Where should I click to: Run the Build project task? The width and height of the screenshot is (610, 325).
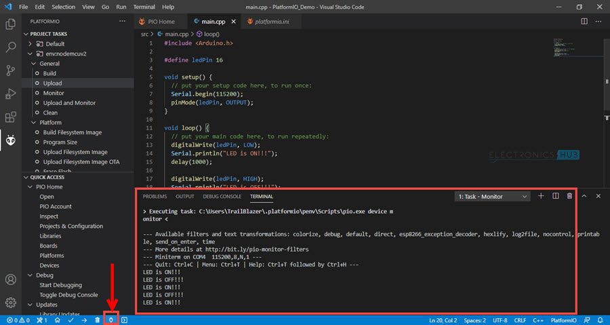(49, 73)
